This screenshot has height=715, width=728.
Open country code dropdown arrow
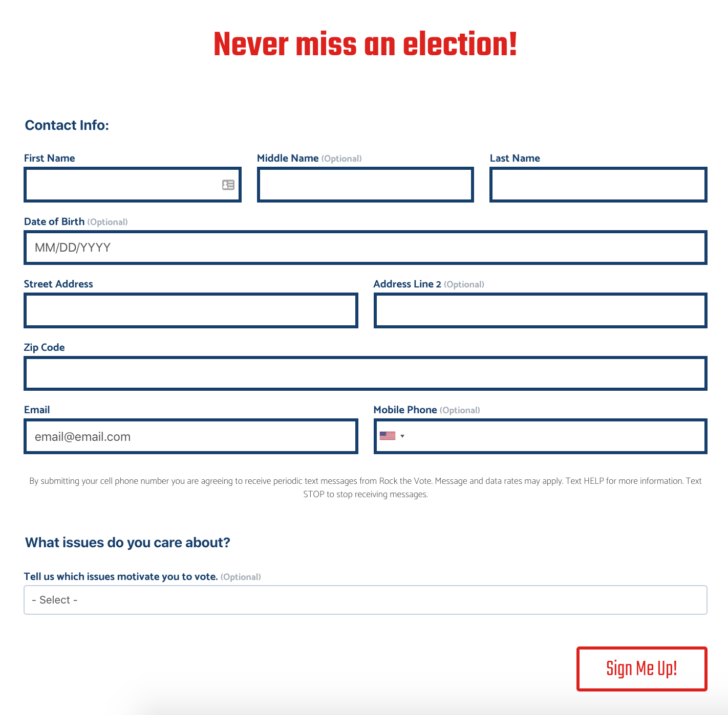[x=402, y=436]
